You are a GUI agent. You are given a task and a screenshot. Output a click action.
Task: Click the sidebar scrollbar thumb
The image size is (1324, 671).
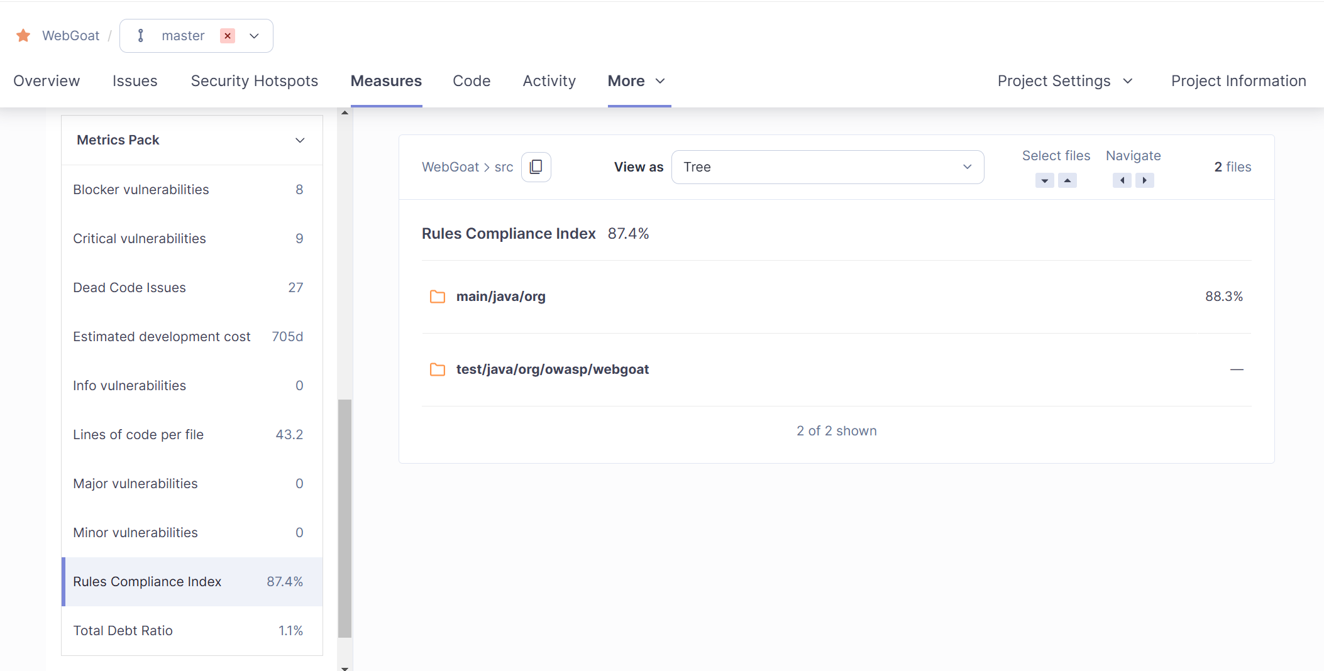(345, 518)
